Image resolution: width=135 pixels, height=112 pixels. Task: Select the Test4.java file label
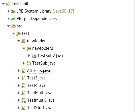click(36, 85)
